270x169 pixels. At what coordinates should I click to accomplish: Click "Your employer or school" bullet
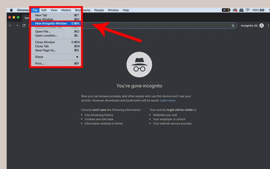click(x=169, y=119)
